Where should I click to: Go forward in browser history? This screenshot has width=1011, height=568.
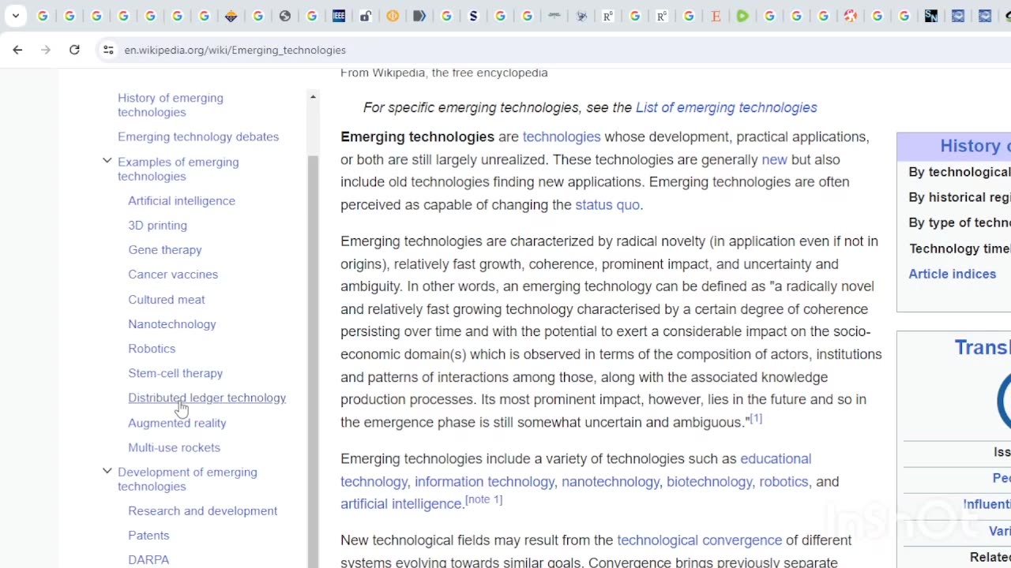(x=46, y=50)
